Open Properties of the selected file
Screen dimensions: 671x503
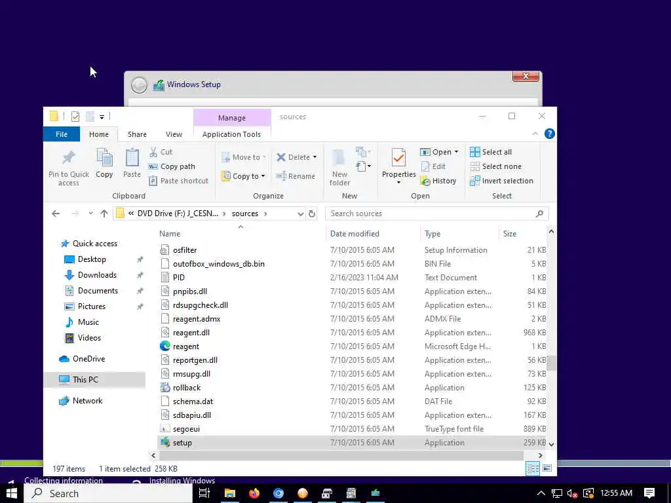(x=398, y=163)
